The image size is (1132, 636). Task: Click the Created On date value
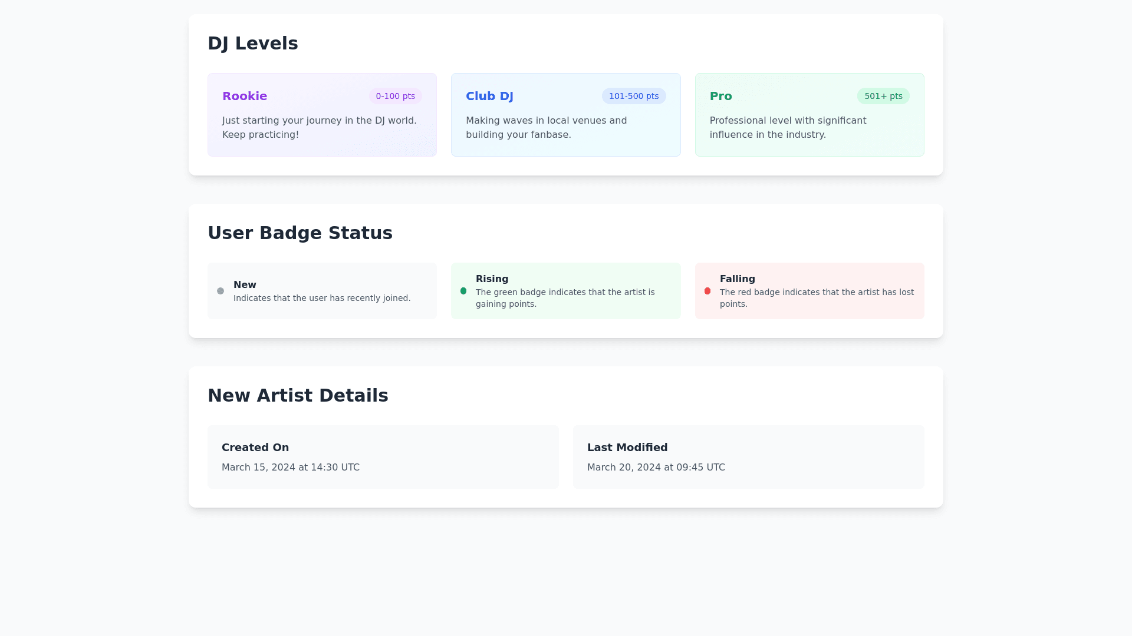(290, 467)
